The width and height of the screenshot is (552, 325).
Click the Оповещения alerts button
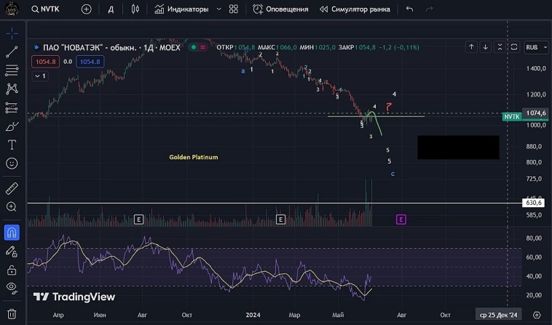point(280,9)
